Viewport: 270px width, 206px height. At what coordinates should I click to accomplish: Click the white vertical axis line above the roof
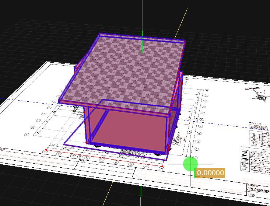pyautogui.click(x=142, y=15)
